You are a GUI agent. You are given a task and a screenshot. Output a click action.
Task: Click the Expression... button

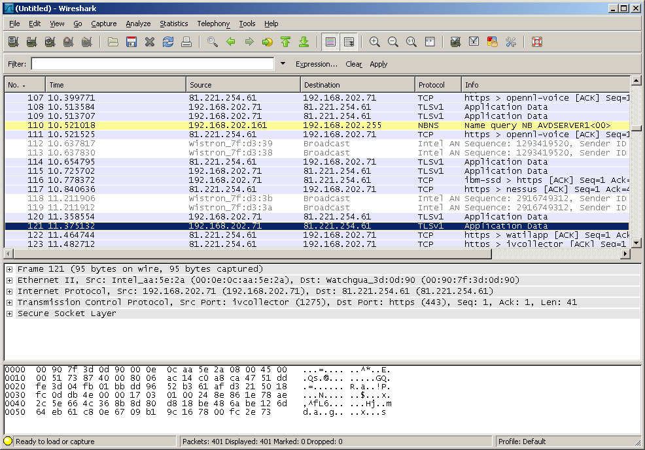(x=317, y=64)
